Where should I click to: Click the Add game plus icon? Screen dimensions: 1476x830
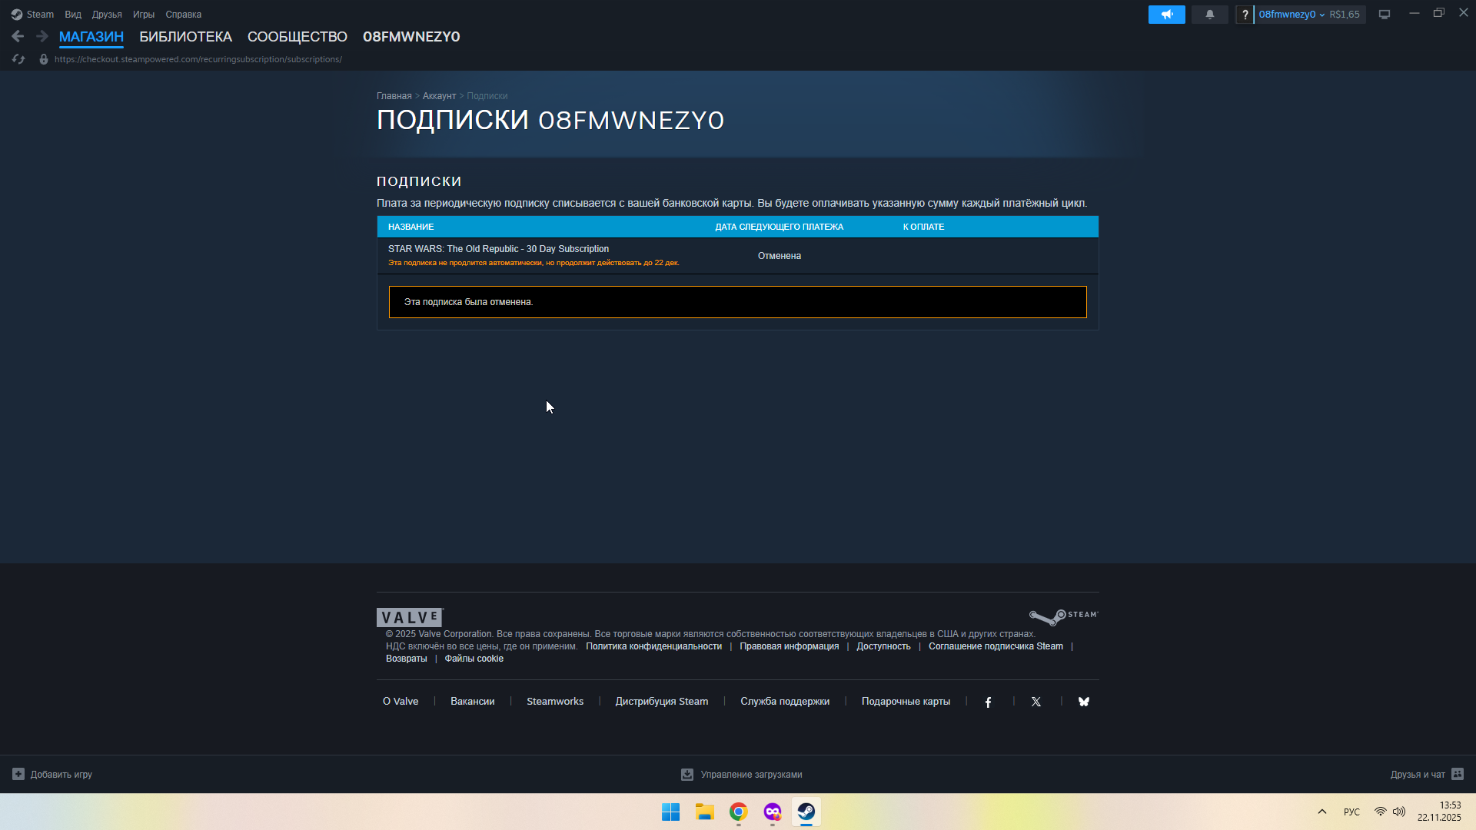click(x=18, y=774)
